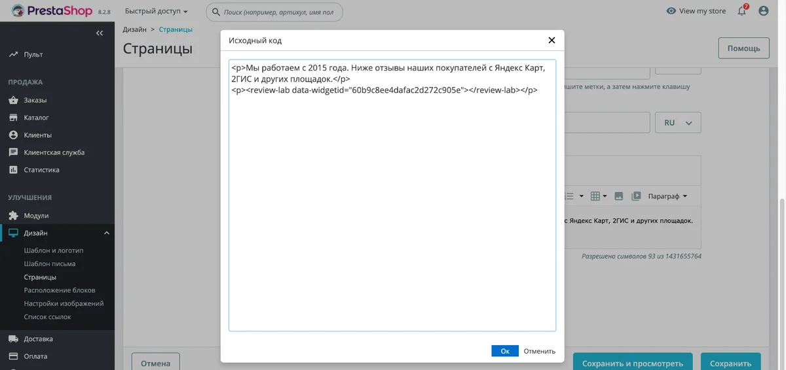The height and width of the screenshot is (370, 786).
Task: Close the Исходный код dialog
Action: [552, 41]
